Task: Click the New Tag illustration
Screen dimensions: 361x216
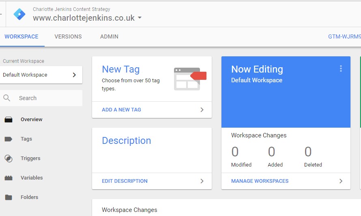Action: 190,79
